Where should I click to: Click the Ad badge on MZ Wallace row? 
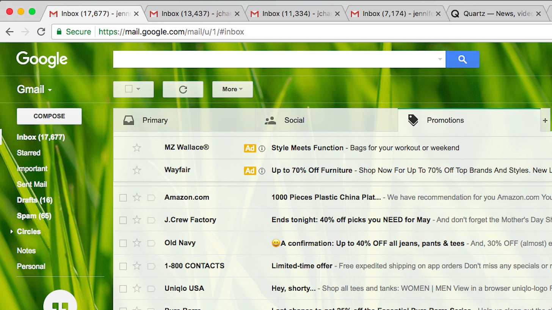coord(250,148)
